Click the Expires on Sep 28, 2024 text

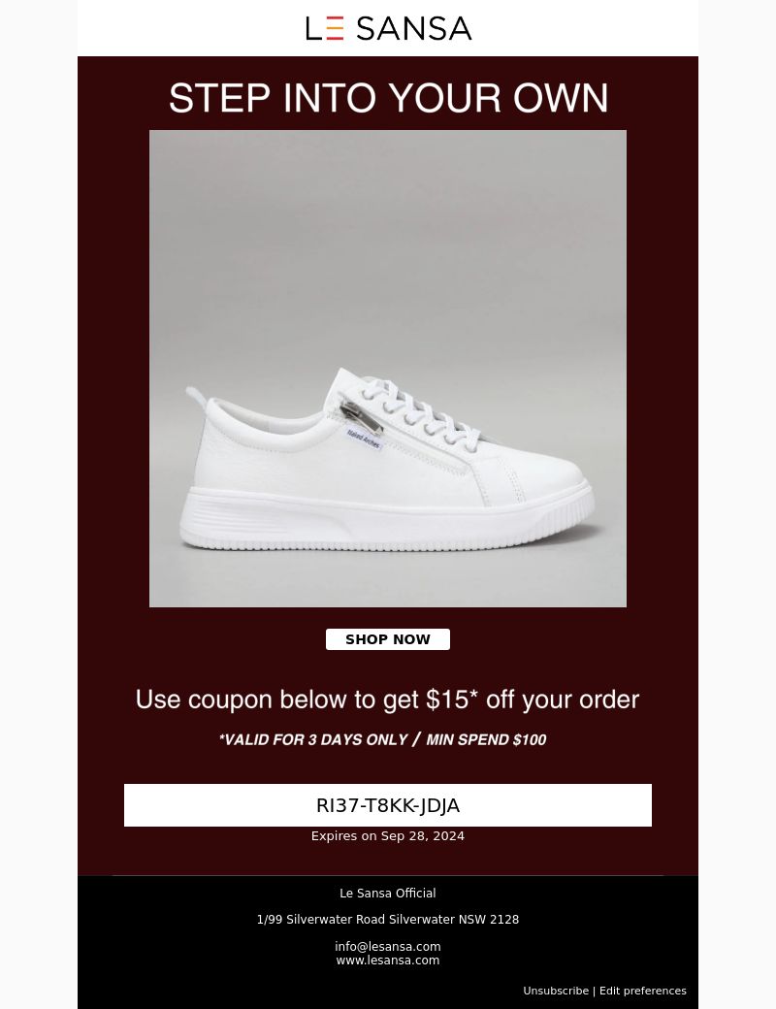388,836
